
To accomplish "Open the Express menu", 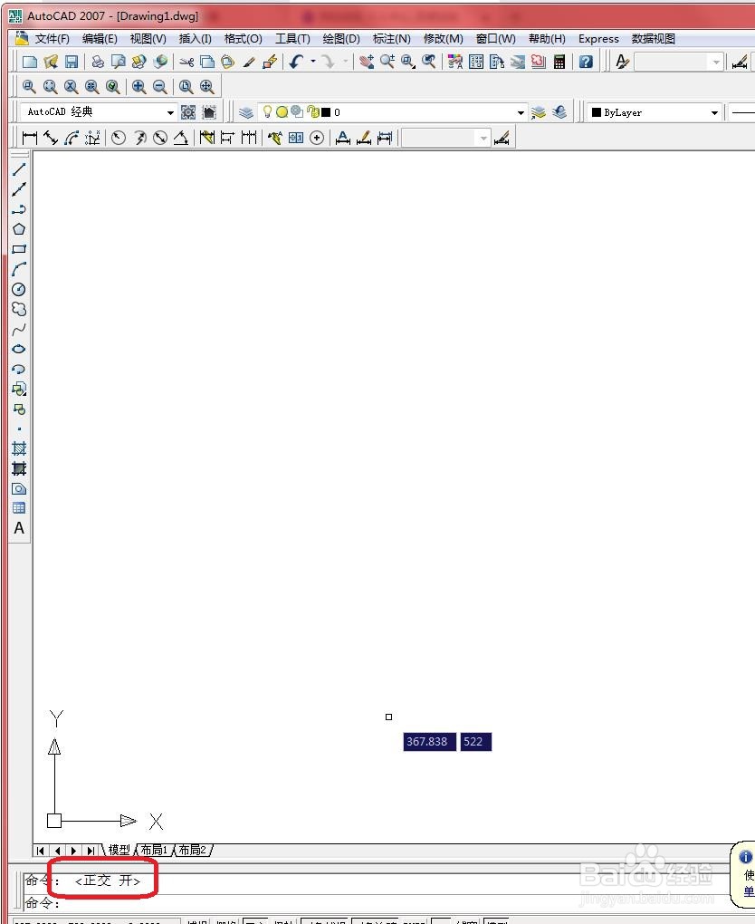I will click(x=598, y=39).
